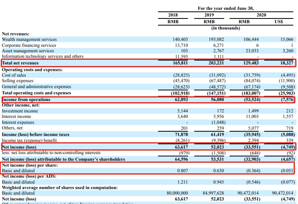Select the 2018 column heading
Image resolution: width=298 pixels, height=204 pixels.
click(173, 15)
